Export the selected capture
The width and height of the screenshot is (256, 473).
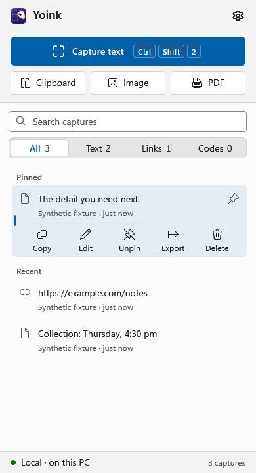pyautogui.click(x=173, y=240)
